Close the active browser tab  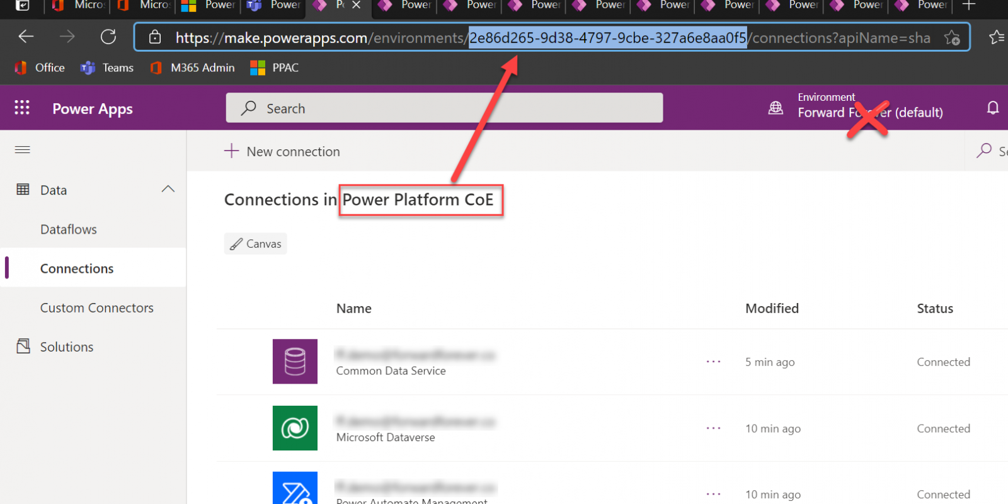[356, 5]
